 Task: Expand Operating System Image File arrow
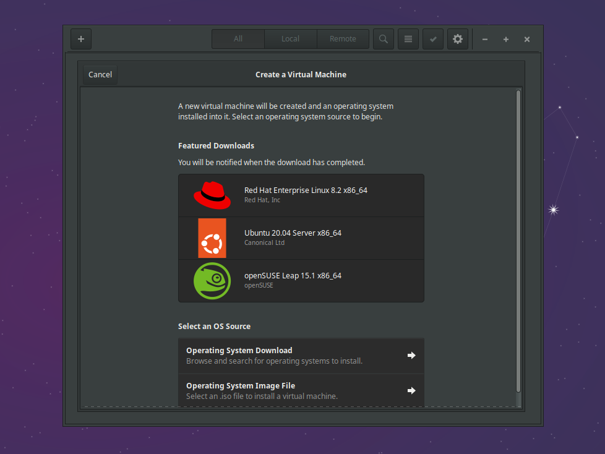click(411, 391)
